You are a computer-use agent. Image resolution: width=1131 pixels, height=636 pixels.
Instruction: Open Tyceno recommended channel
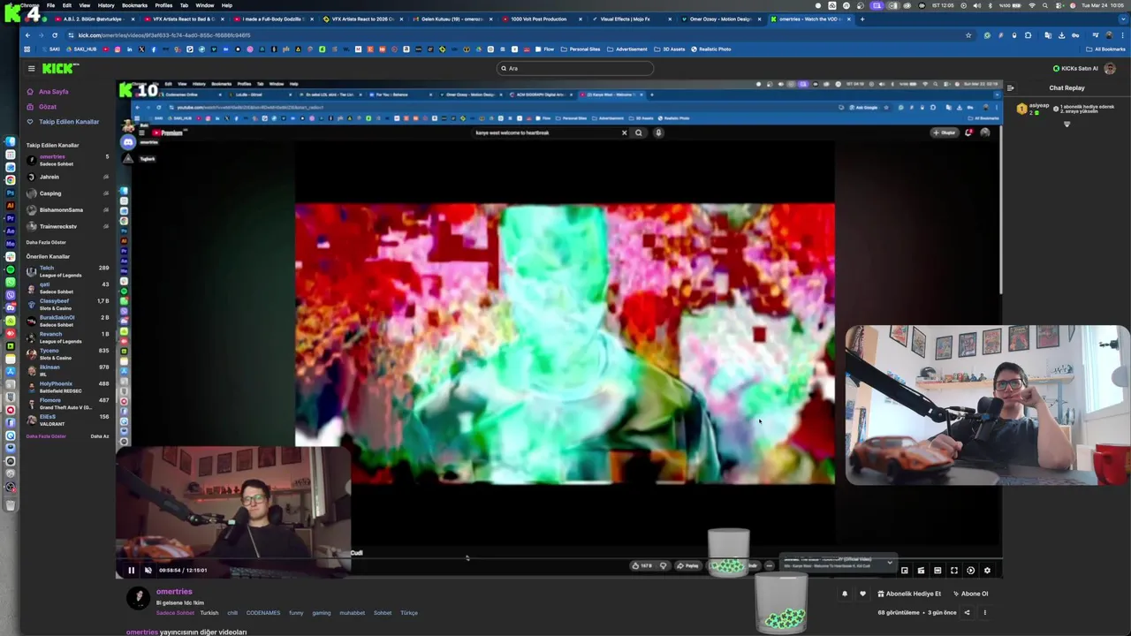[68, 354]
